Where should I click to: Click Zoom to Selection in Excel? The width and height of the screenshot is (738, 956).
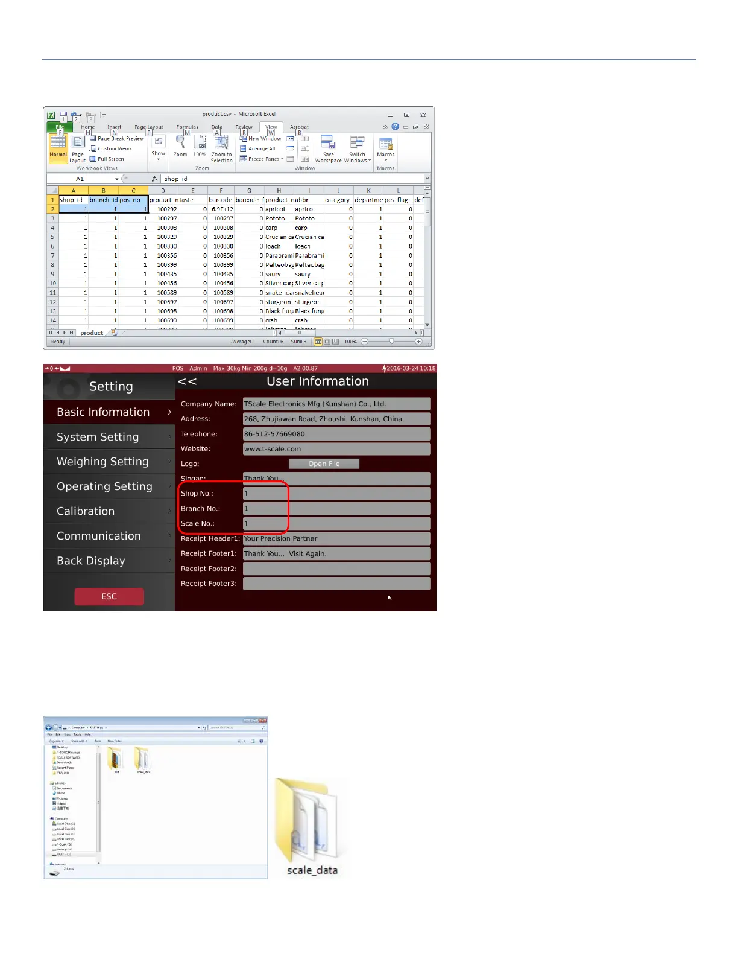pyautogui.click(x=221, y=148)
